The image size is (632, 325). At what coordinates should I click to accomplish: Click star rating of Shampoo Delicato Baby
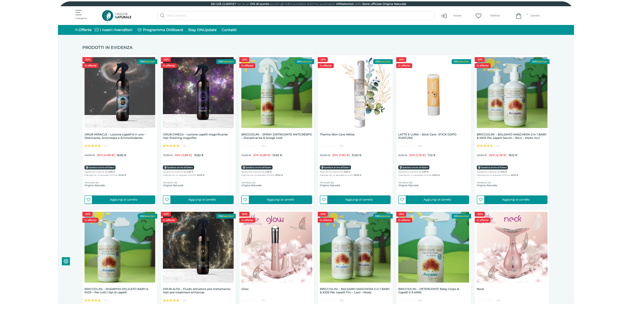tap(92, 300)
